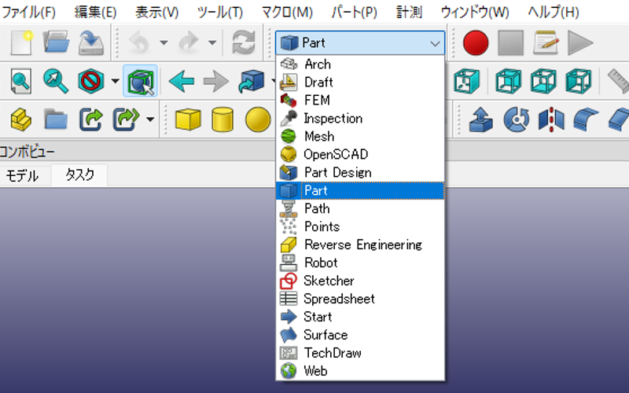
Task: Click the link navigation cube icon
Action: pos(251,82)
